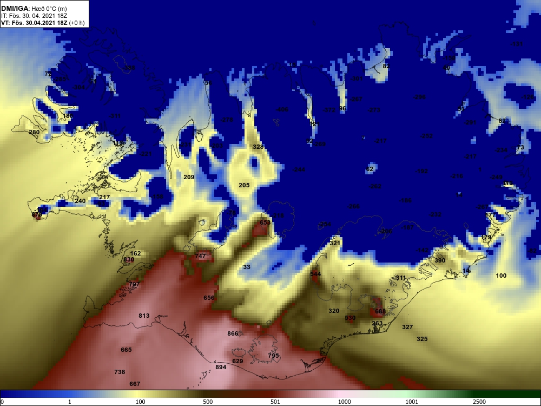
Task: Click the map value 162
Action: (x=135, y=253)
